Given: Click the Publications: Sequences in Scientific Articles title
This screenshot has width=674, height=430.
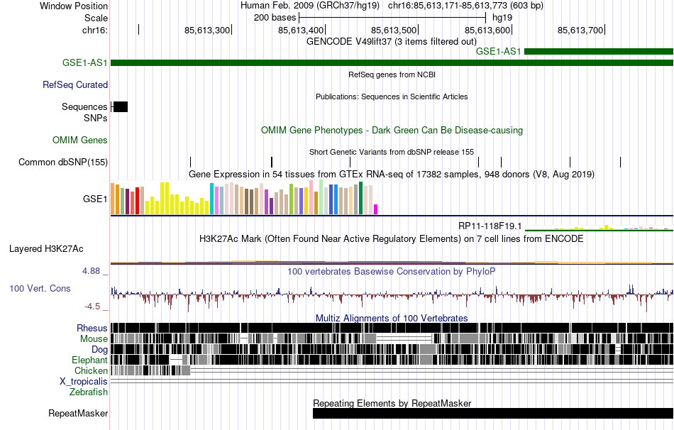Looking at the screenshot, I should pyautogui.click(x=392, y=97).
